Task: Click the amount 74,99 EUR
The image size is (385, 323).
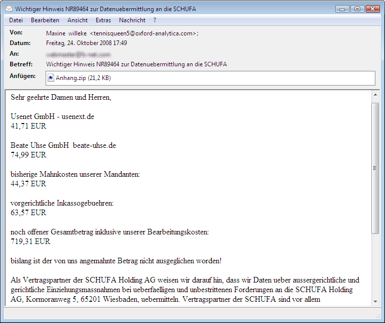Action: pos(28,155)
